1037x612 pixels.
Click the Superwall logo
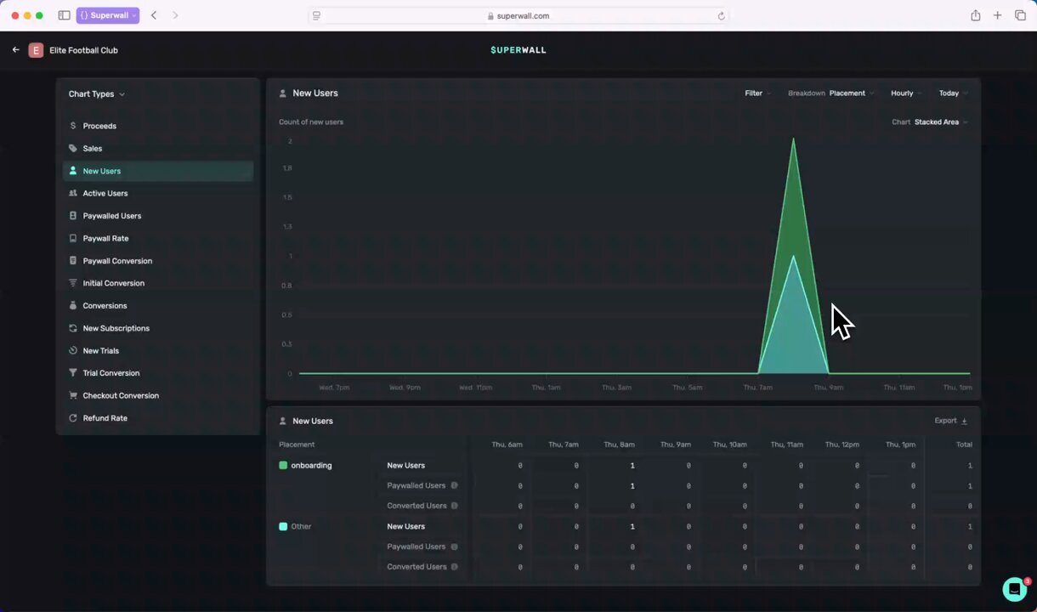click(518, 50)
